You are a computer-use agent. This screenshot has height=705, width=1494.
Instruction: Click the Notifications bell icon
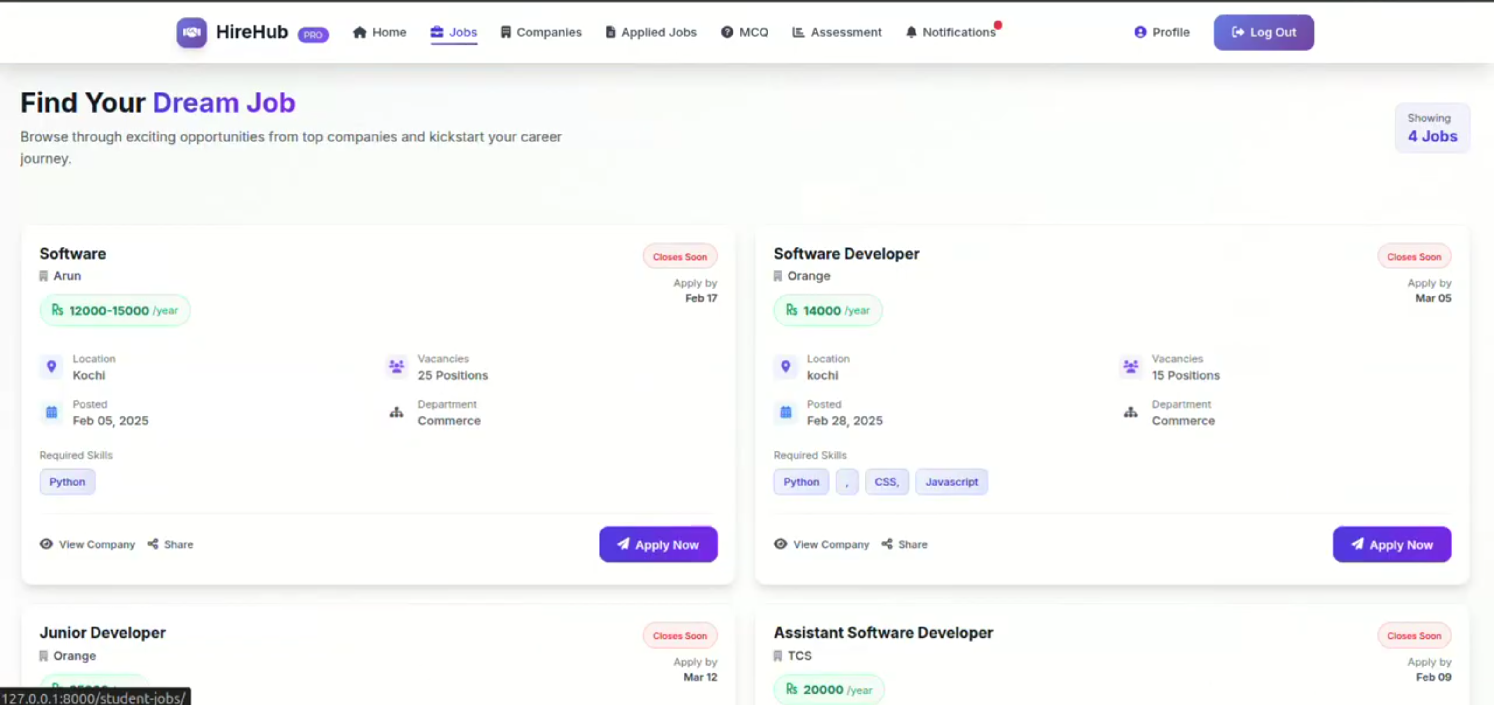[911, 33]
